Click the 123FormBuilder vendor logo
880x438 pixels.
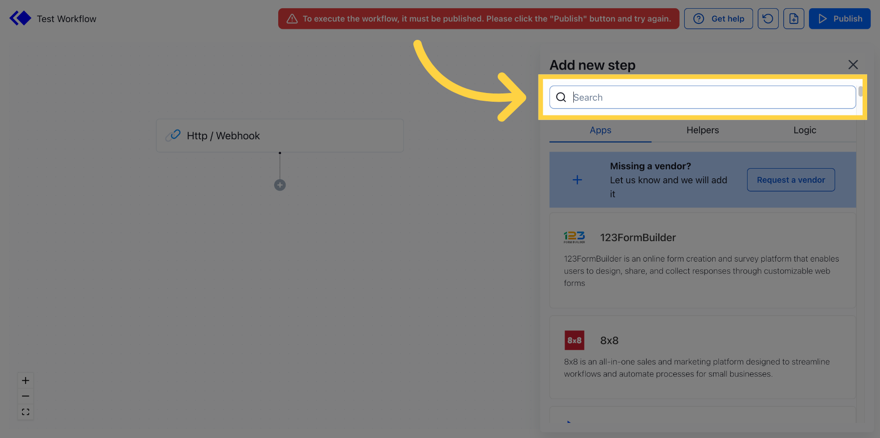coord(574,237)
